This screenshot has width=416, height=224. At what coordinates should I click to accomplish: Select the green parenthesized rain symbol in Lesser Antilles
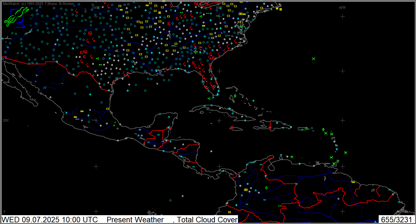pyautogui.click(x=331, y=134)
